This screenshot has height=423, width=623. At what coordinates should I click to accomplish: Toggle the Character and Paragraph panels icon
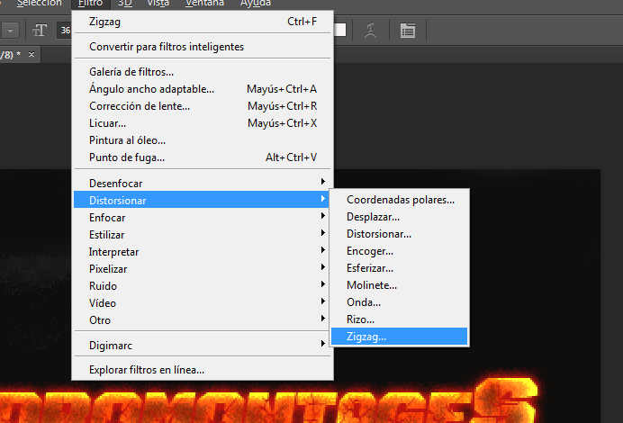[408, 31]
